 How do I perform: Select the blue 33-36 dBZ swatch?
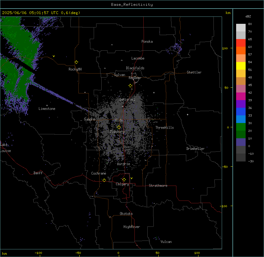pos(241,111)
